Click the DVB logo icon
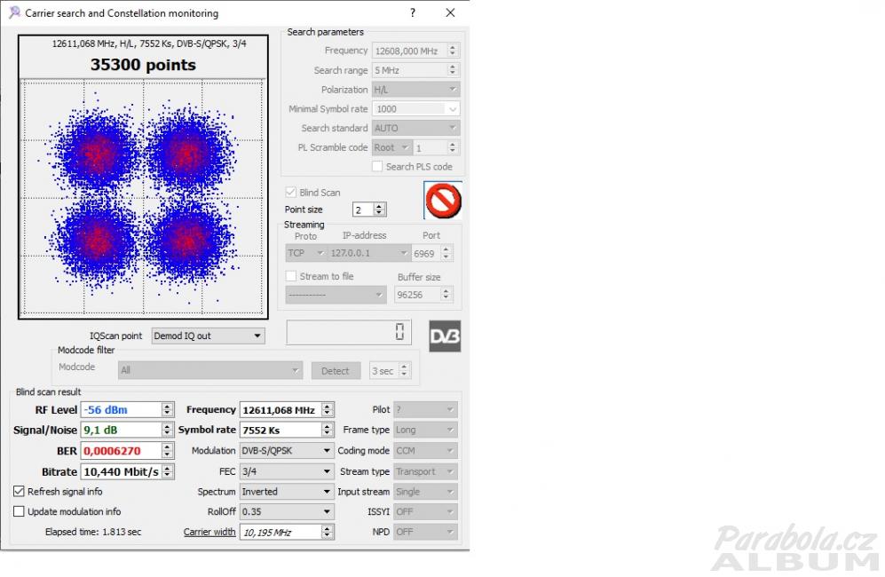This screenshot has height=577, width=885. [445, 336]
